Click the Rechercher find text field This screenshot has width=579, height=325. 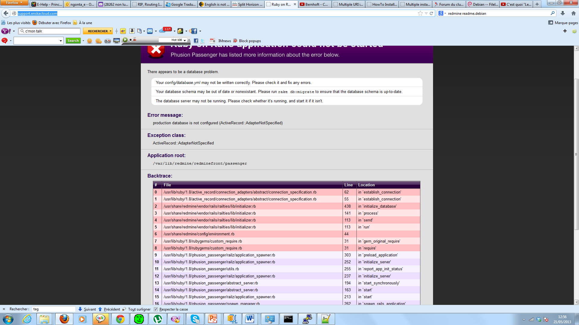pos(54,309)
